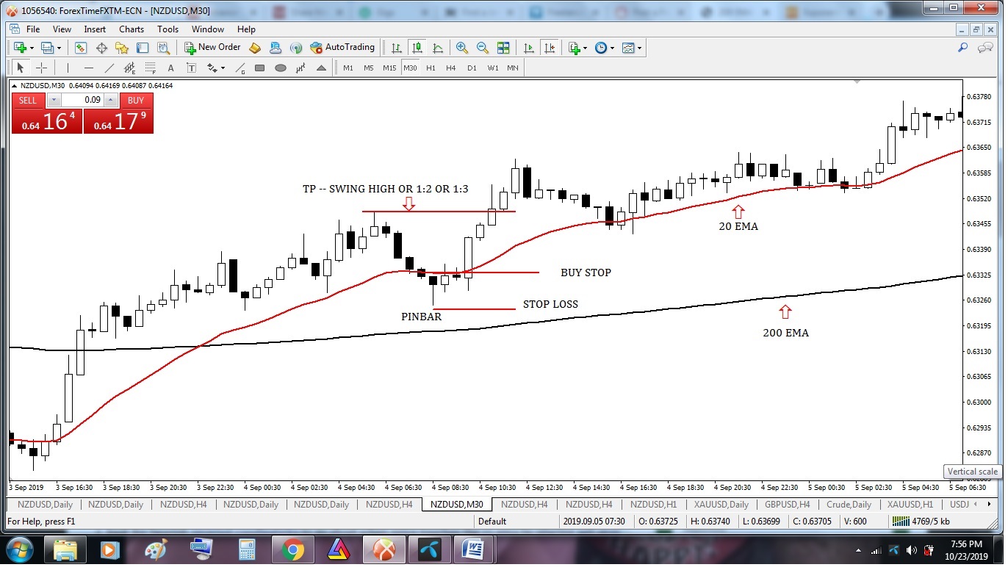Select the M5 timeframe button
This screenshot has width=1008, height=570.
369,68
